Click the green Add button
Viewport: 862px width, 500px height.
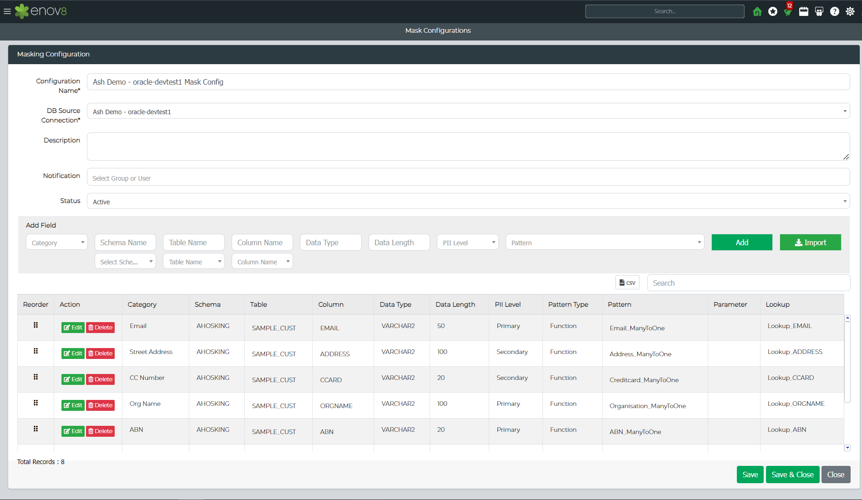tap(742, 242)
